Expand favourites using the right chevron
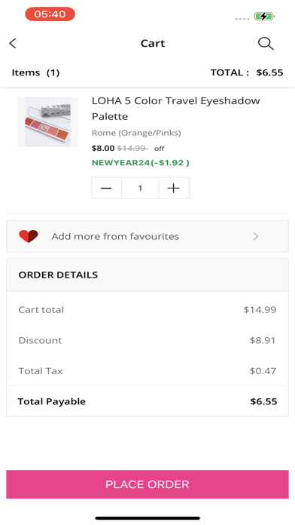Image resolution: width=295 pixels, height=525 pixels. [256, 236]
